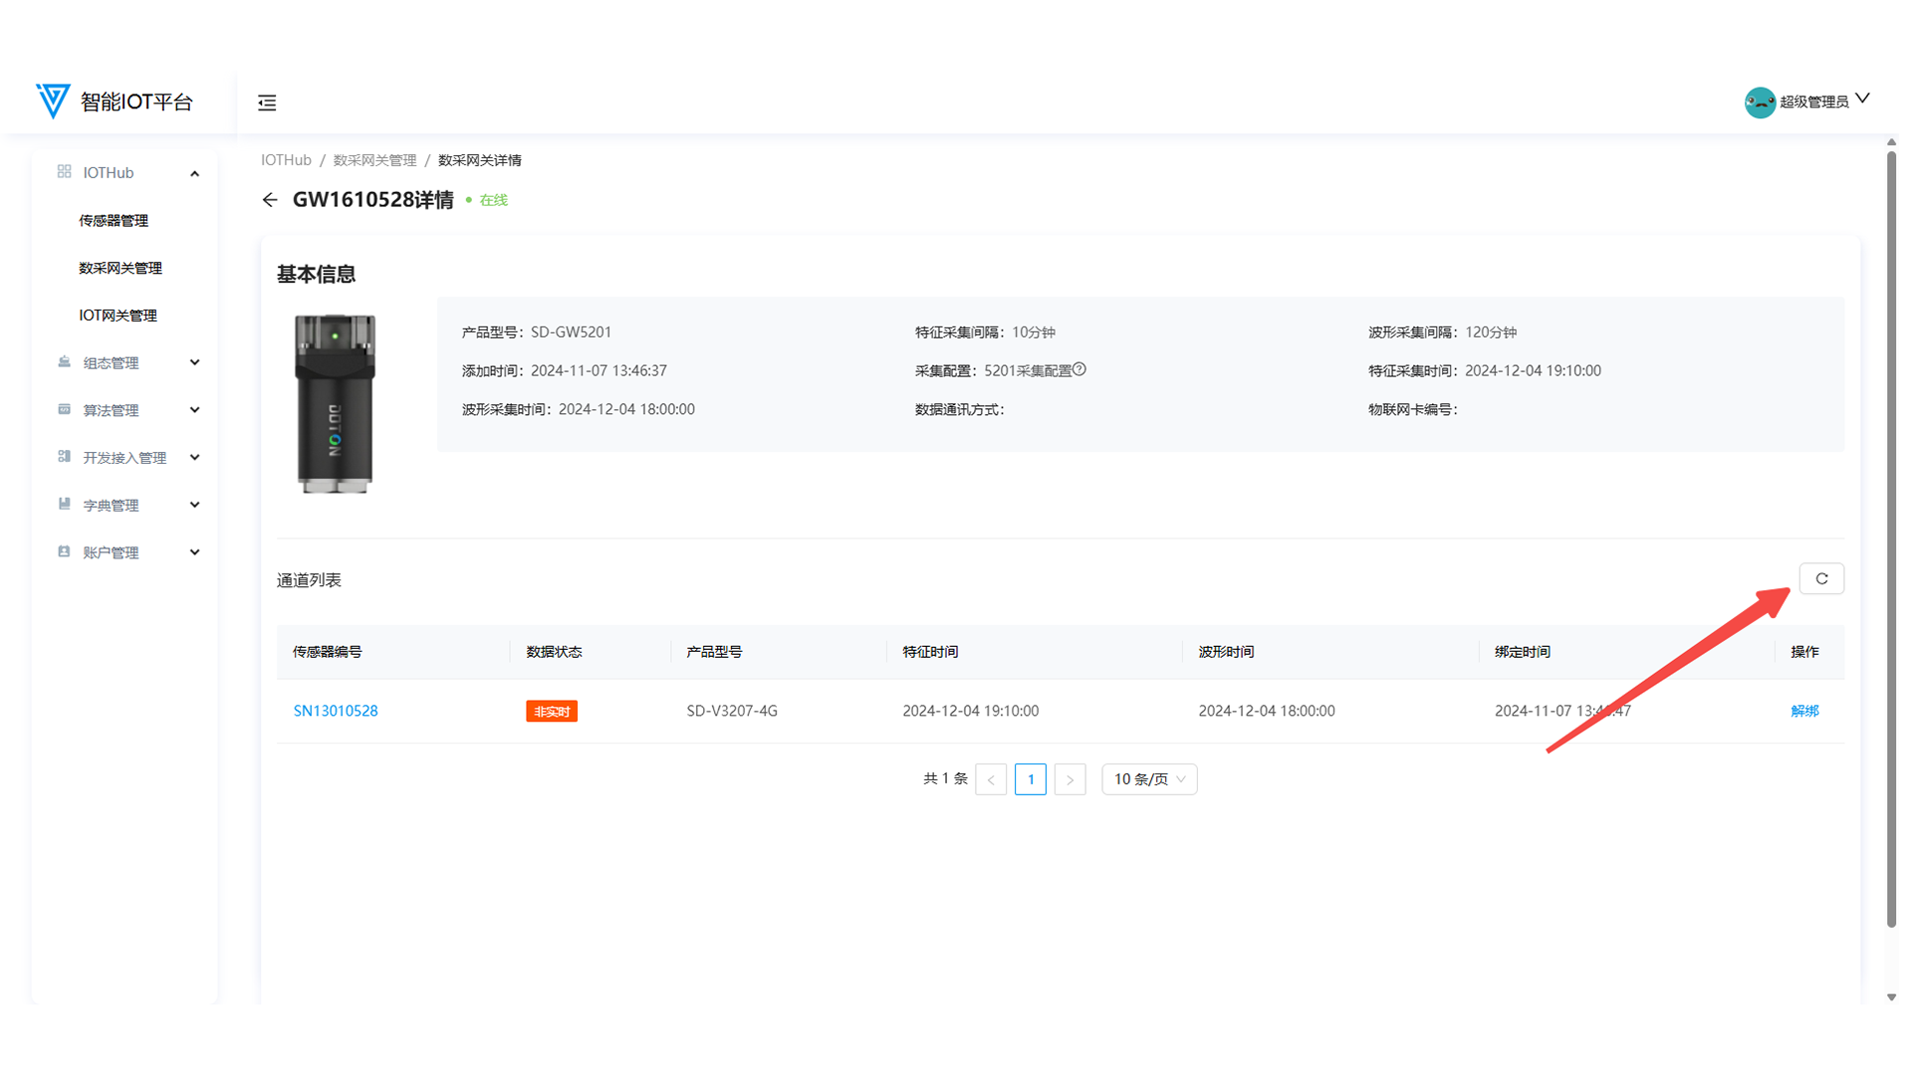Click the 开发接入管理 sidebar icon
This screenshot has width=1912, height=1075.
[x=65, y=457]
